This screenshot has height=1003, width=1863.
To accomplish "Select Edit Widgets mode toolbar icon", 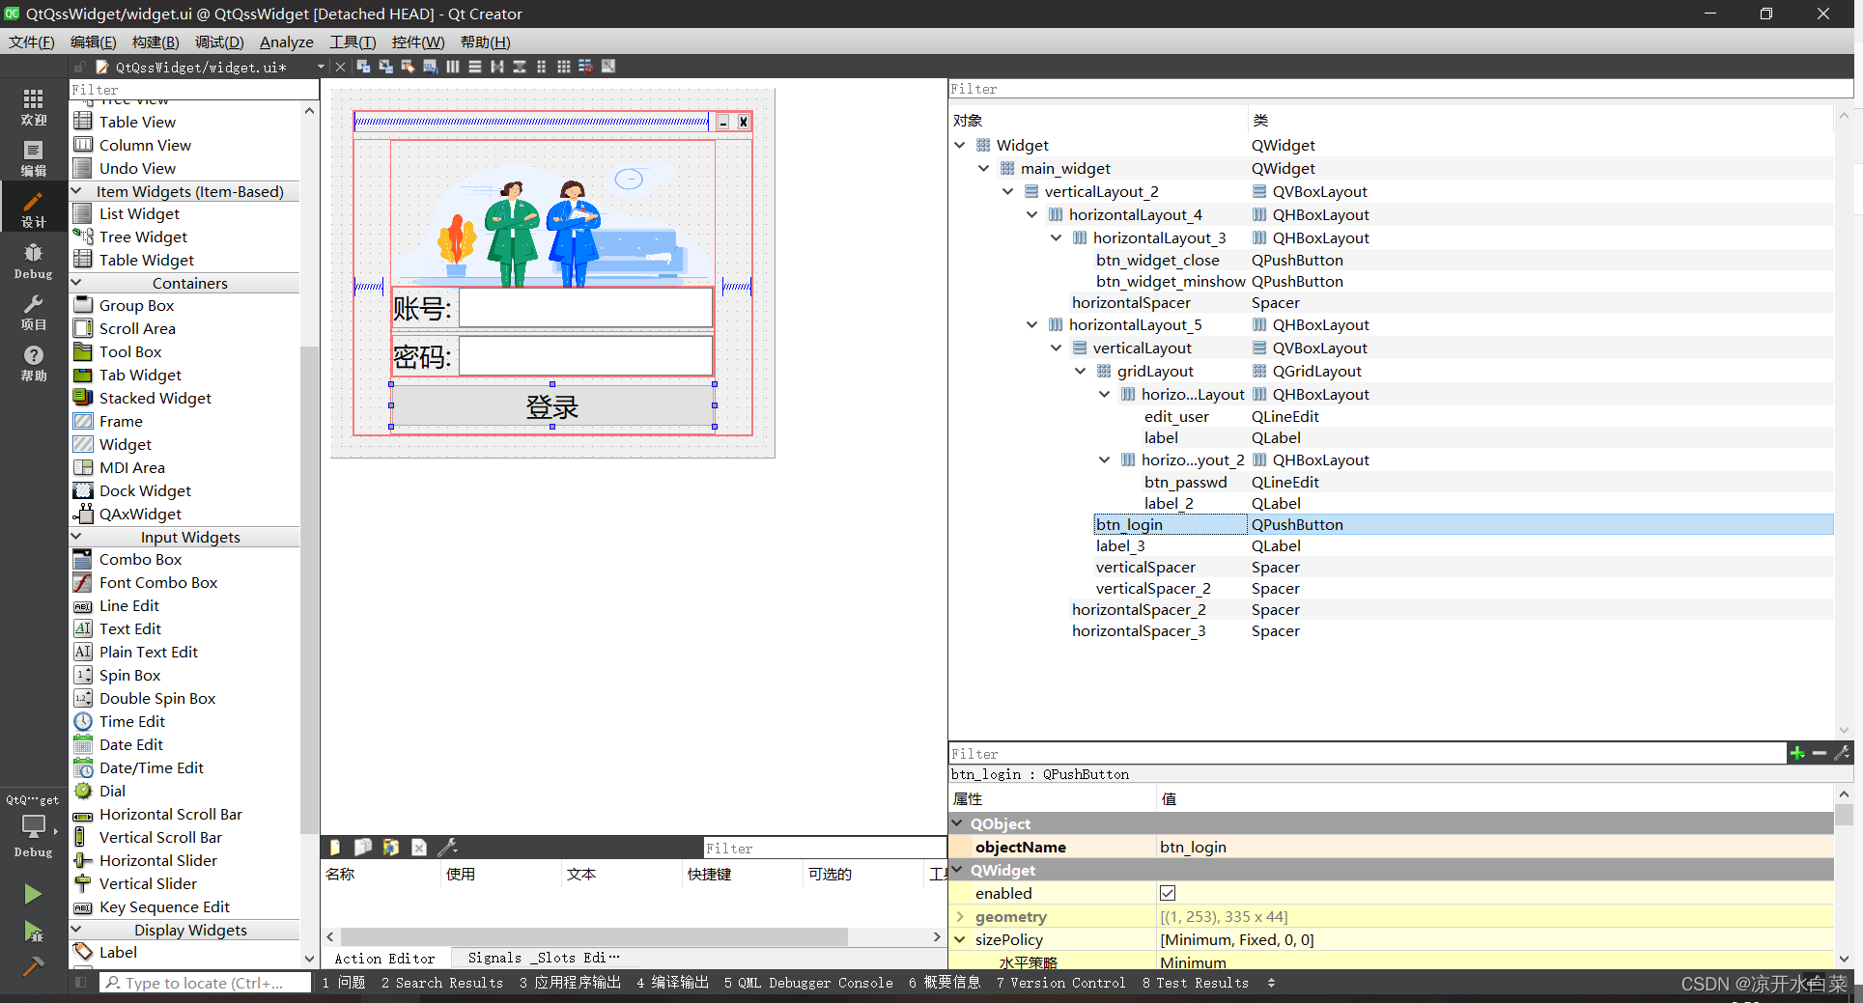I will tap(363, 67).
